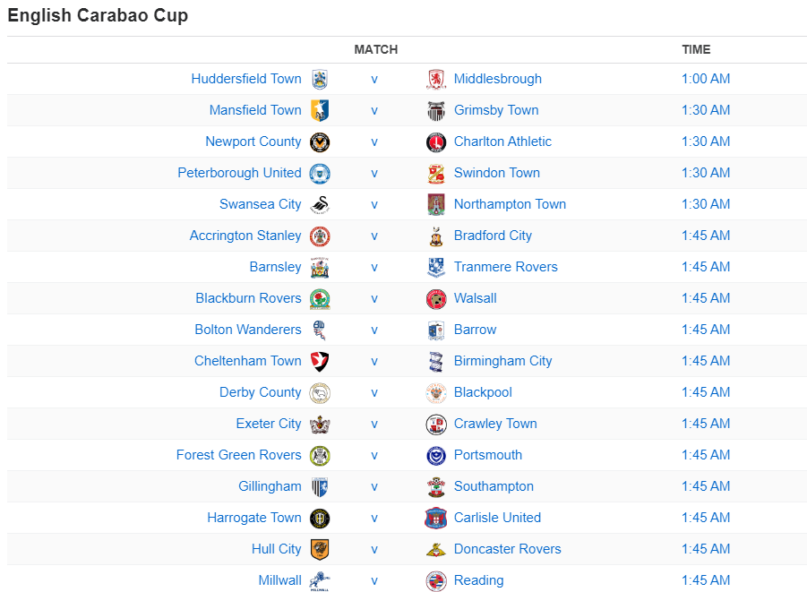The height and width of the screenshot is (592, 807).
Task: Click the TIME column header
Action: (x=696, y=50)
